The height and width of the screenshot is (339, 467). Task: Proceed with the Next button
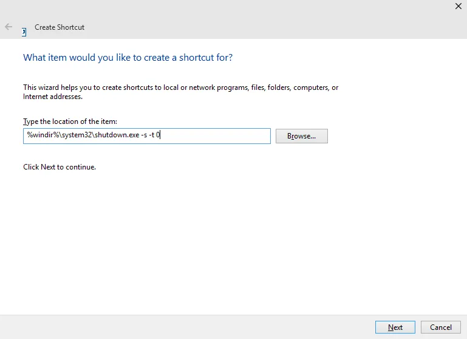click(395, 327)
